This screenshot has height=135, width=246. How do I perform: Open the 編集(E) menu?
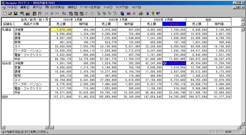25,7
